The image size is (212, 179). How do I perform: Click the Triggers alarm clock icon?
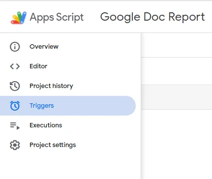pyautogui.click(x=15, y=106)
